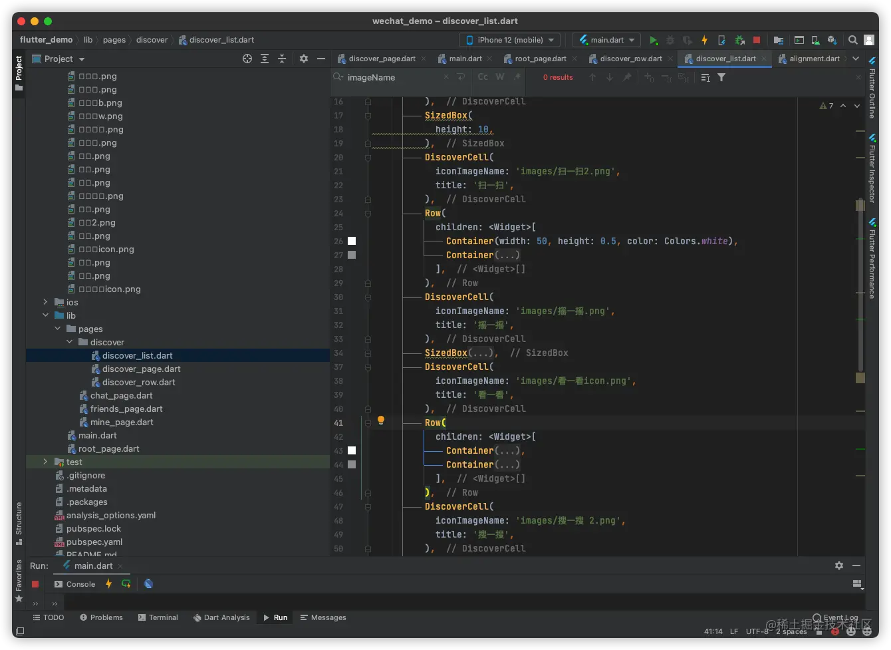Click the lib breadcrumb in navigation bar
Screen dimensions: 891x650
(88, 40)
